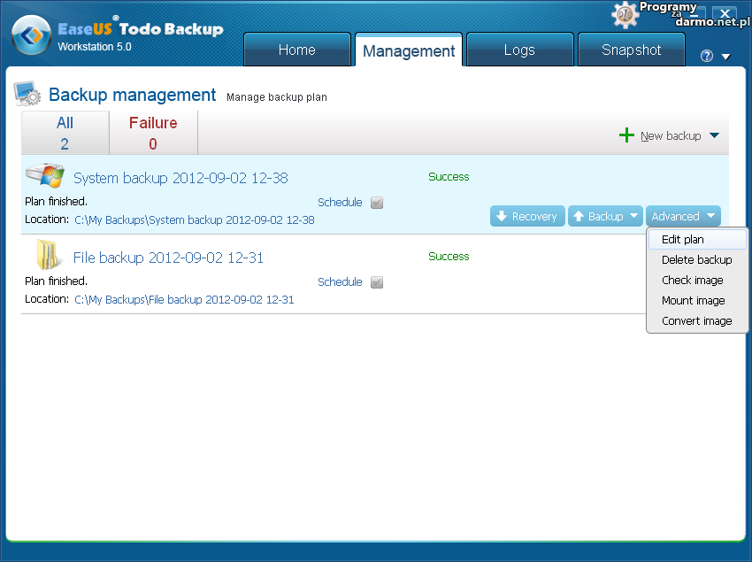Open dropdown arrow beside help icon
The image size is (752, 562).
(725, 57)
